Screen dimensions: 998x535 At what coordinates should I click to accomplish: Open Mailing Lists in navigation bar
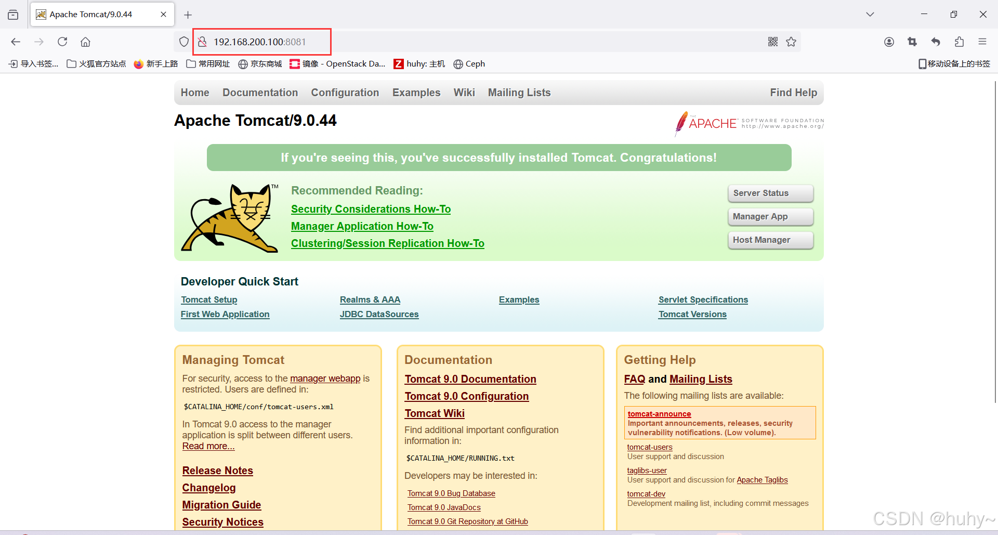pyautogui.click(x=519, y=93)
